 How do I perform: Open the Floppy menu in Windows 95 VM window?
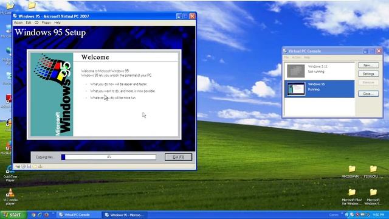tap(46, 23)
